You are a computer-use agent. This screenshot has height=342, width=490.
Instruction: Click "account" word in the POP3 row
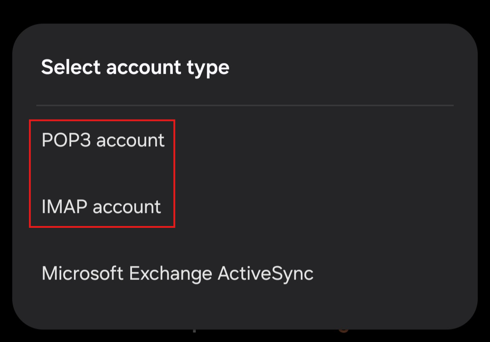[x=130, y=140]
